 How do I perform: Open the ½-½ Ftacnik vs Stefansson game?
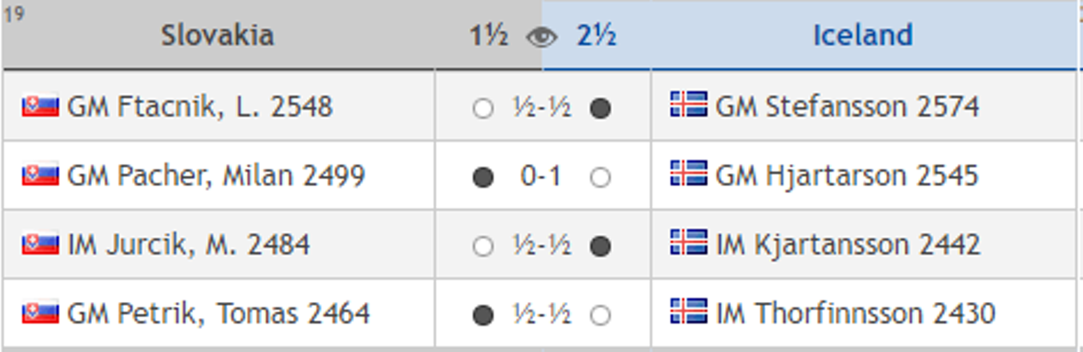pos(541,107)
